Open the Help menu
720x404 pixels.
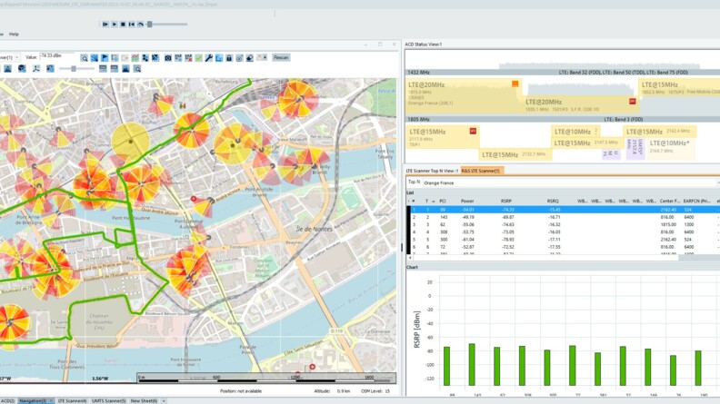pos(15,34)
